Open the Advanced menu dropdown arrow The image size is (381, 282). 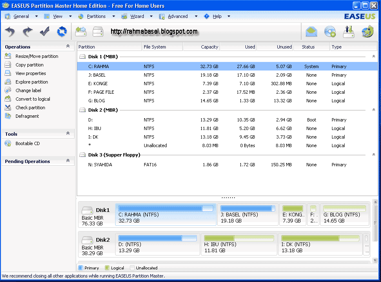(x=196, y=16)
